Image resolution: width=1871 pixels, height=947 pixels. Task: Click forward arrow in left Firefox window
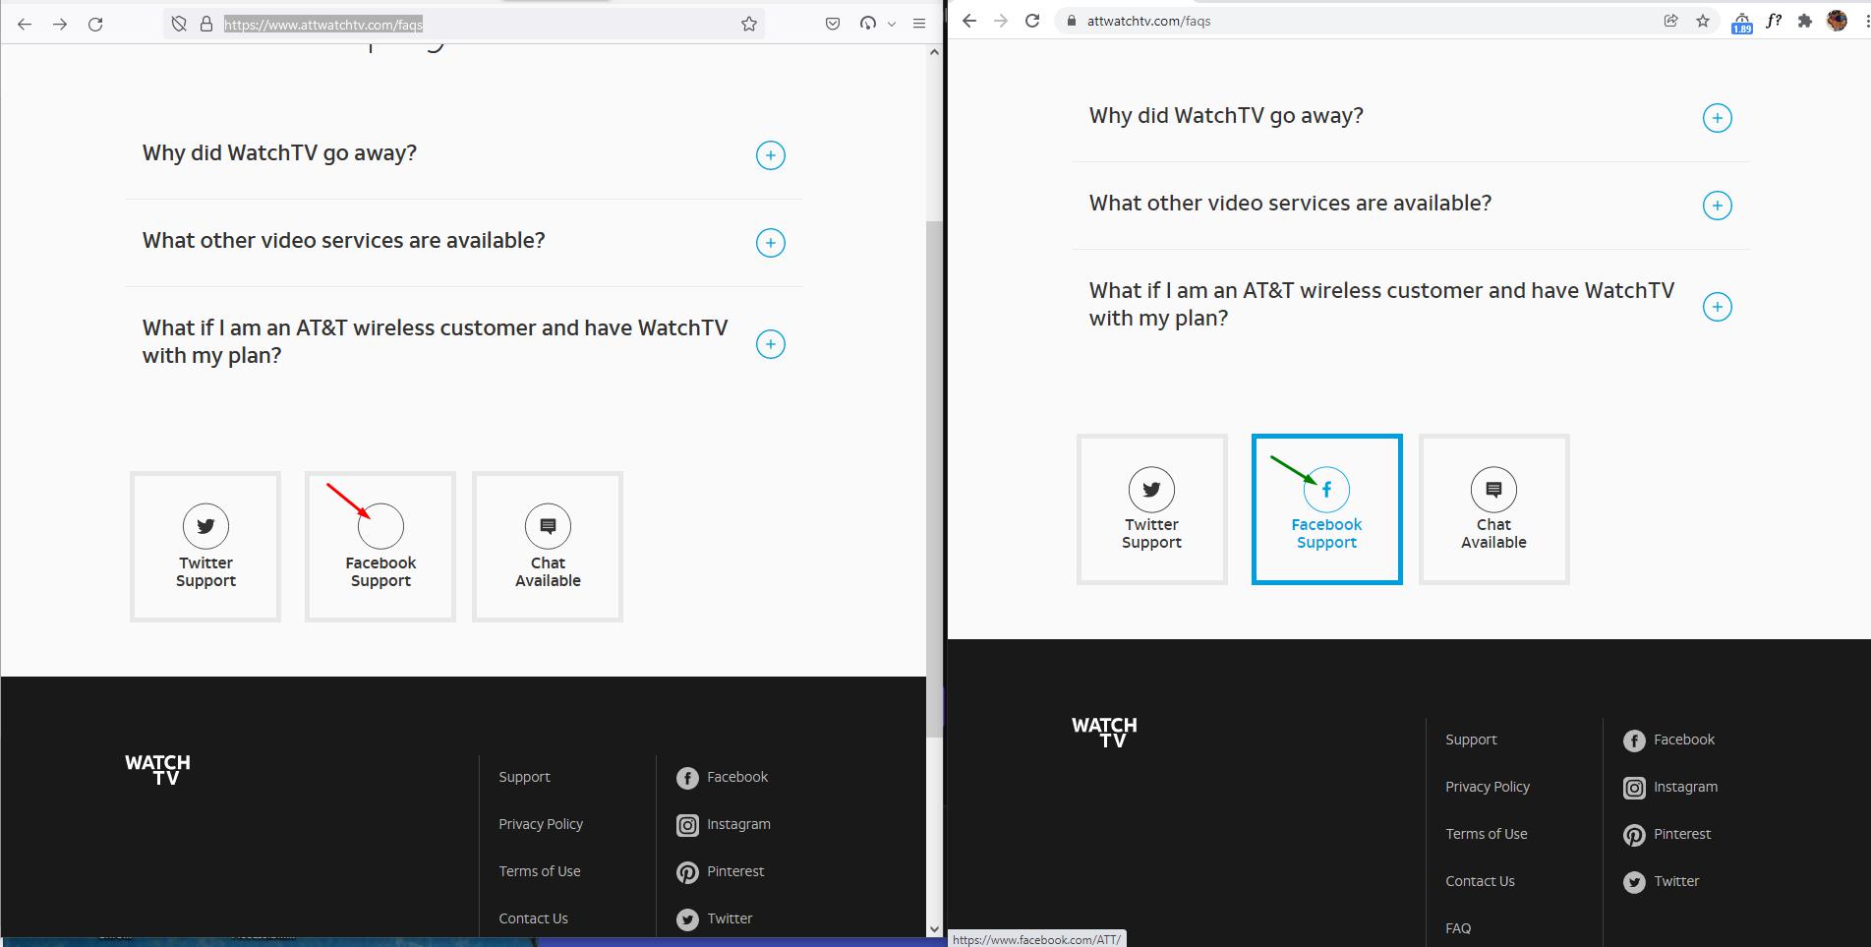[x=60, y=24]
